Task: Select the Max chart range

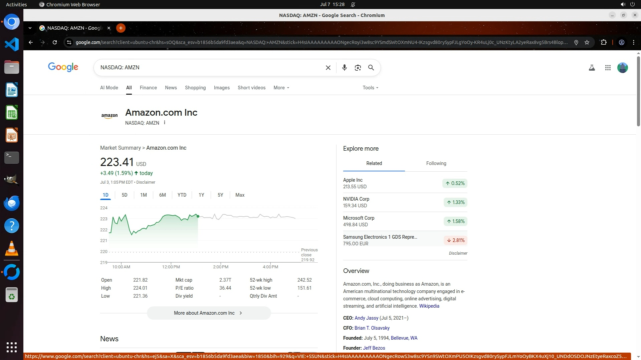Action: pyautogui.click(x=240, y=195)
